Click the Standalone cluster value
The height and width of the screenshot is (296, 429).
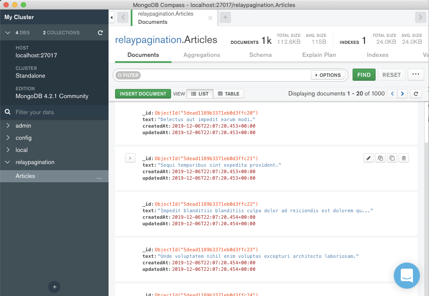tap(30, 76)
